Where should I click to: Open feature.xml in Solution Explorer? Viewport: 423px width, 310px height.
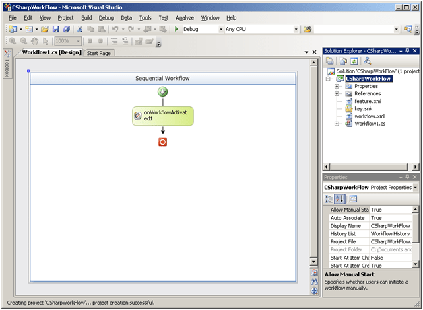(368, 102)
